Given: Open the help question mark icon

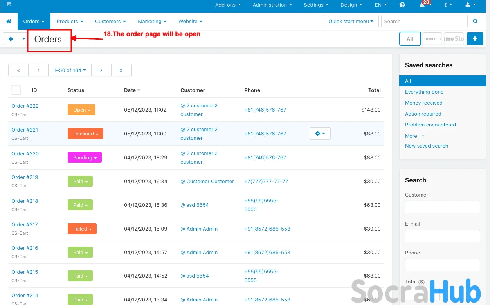Looking at the screenshot, I should (402, 5).
